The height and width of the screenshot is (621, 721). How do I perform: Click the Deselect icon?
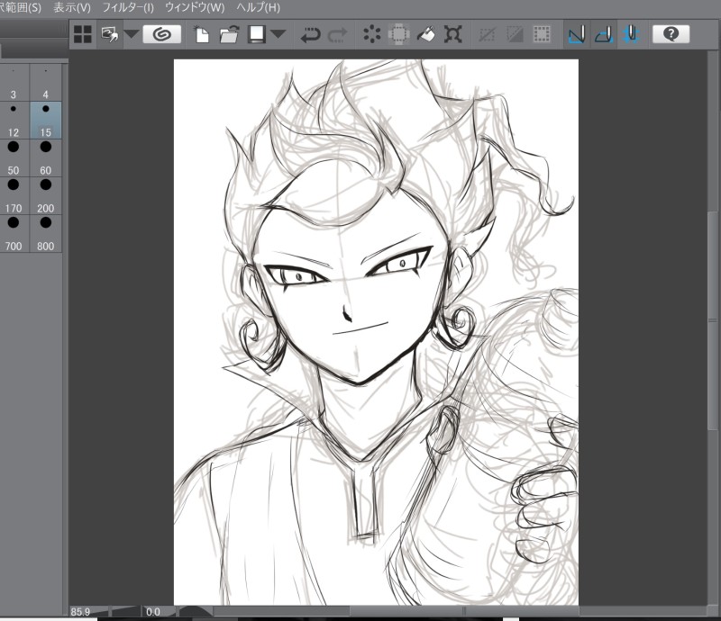(488, 34)
